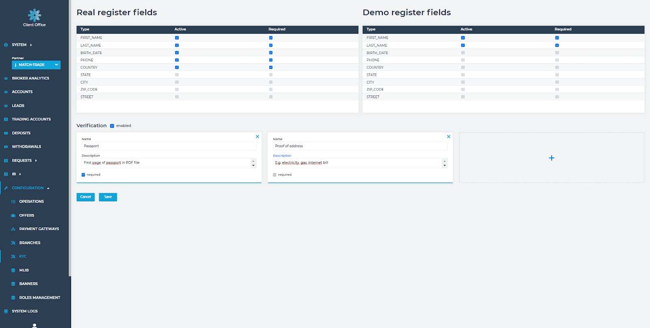Click the user profile icon at sidebar bottom
Viewport: 650px width, 328px height.
[35, 325]
